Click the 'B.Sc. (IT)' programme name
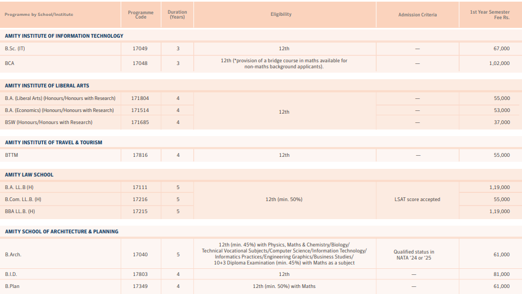Image resolution: width=522 pixels, height=294 pixels. click(15, 49)
